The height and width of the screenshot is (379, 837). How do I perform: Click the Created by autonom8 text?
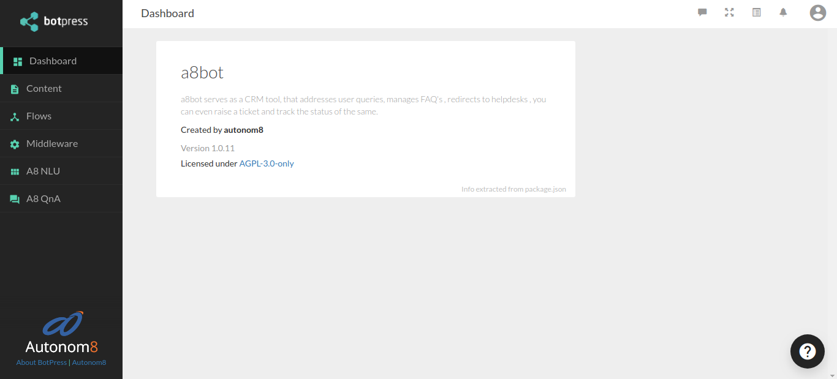(222, 130)
